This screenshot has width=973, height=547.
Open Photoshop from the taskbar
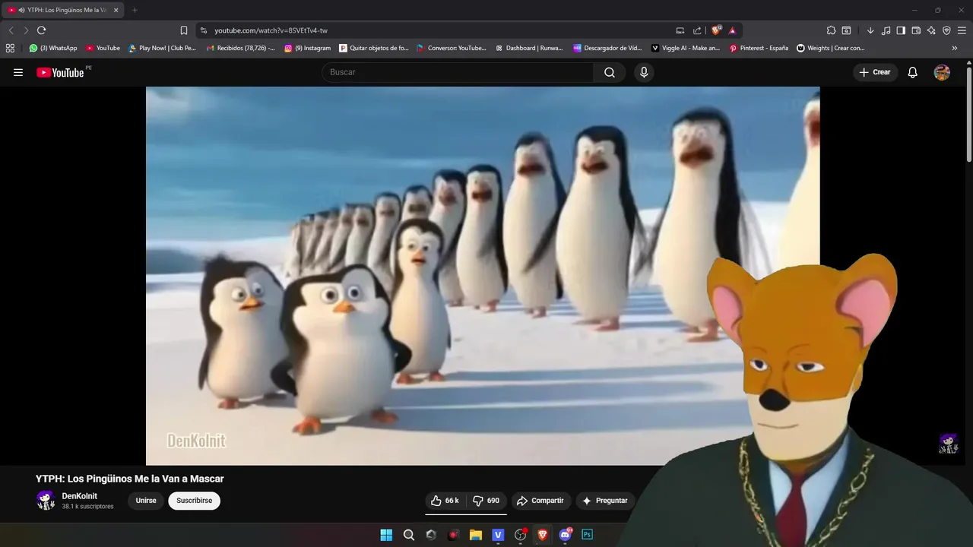tap(587, 535)
